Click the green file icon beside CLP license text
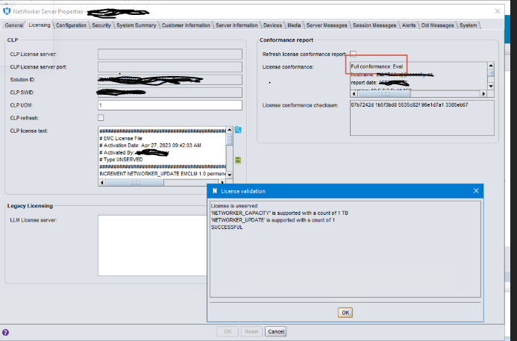The width and height of the screenshot is (517, 341). pyautogui.click(x=238, y=160)
